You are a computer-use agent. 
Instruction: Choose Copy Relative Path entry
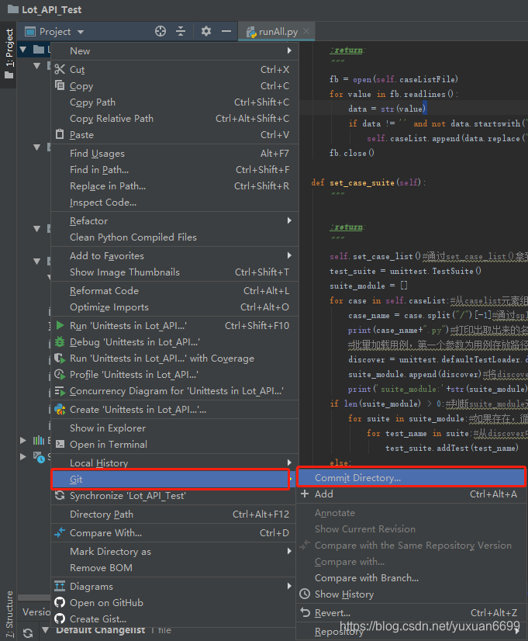click(x=174, y=119)
